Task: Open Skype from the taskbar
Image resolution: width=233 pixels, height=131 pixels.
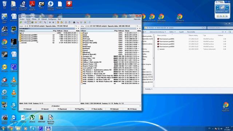Action: pyautogui.click(x=33, y=128)
